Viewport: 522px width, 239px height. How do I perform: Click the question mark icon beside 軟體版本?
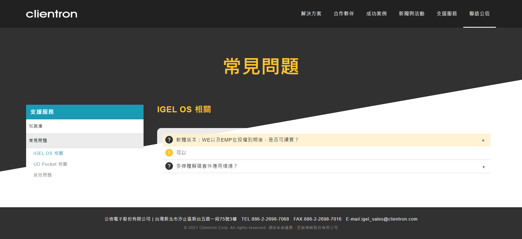(169, 140)
